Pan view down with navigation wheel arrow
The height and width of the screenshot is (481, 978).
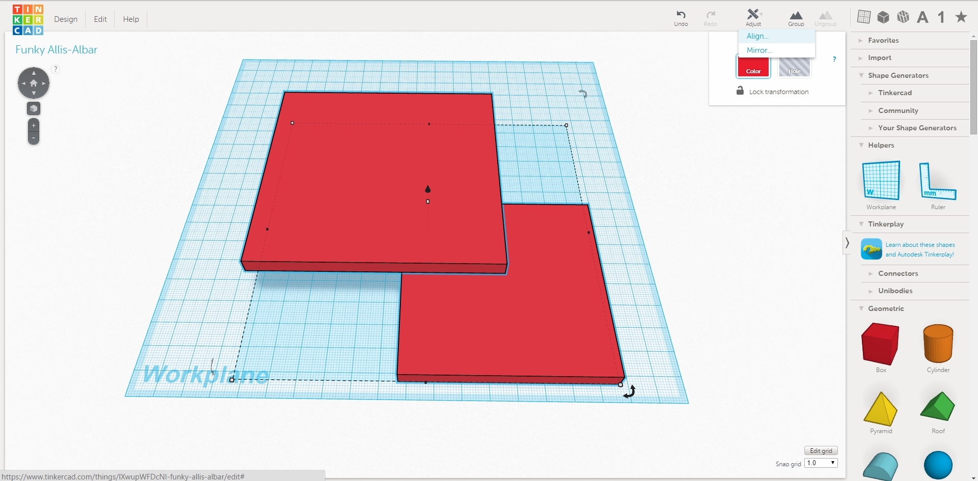click(34, 94)
